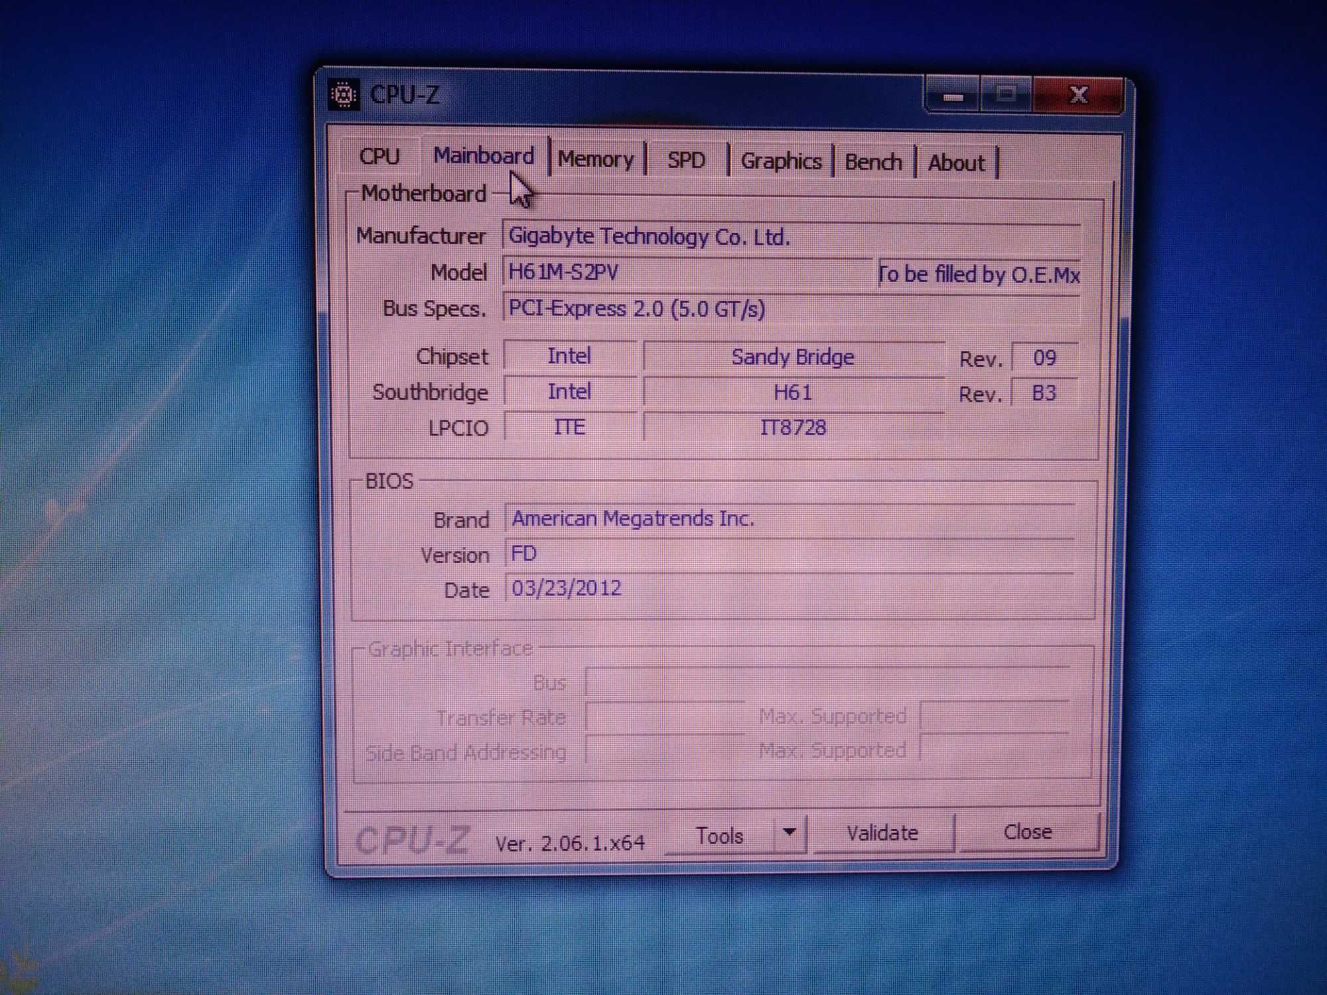Screen dimensions: 1327x995
Task: Click the BIOS Brand American Megatrends Inc. field
Action: [x=790, y=519]
